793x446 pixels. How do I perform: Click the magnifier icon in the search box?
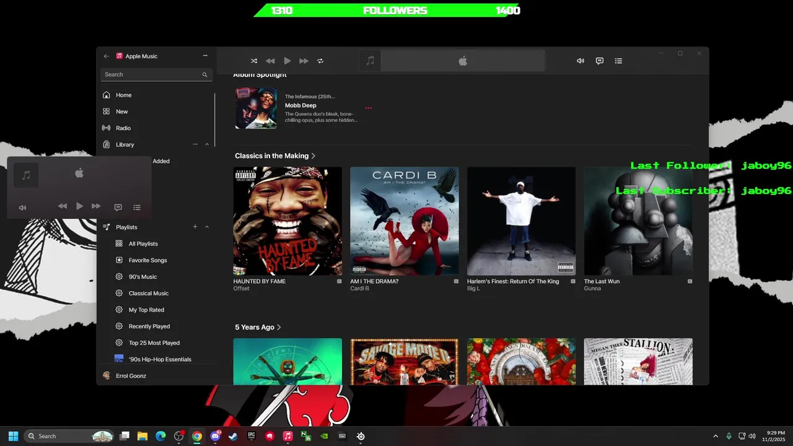click(x=204, y=74)
